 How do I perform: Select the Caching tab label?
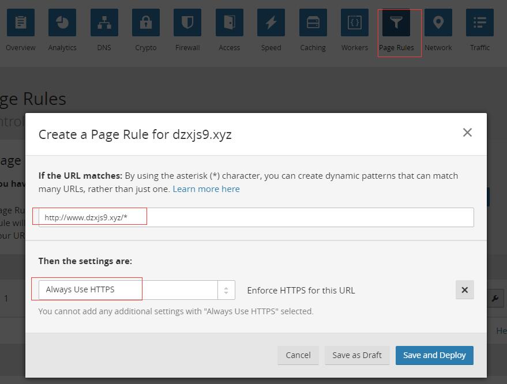coord(313,48)
